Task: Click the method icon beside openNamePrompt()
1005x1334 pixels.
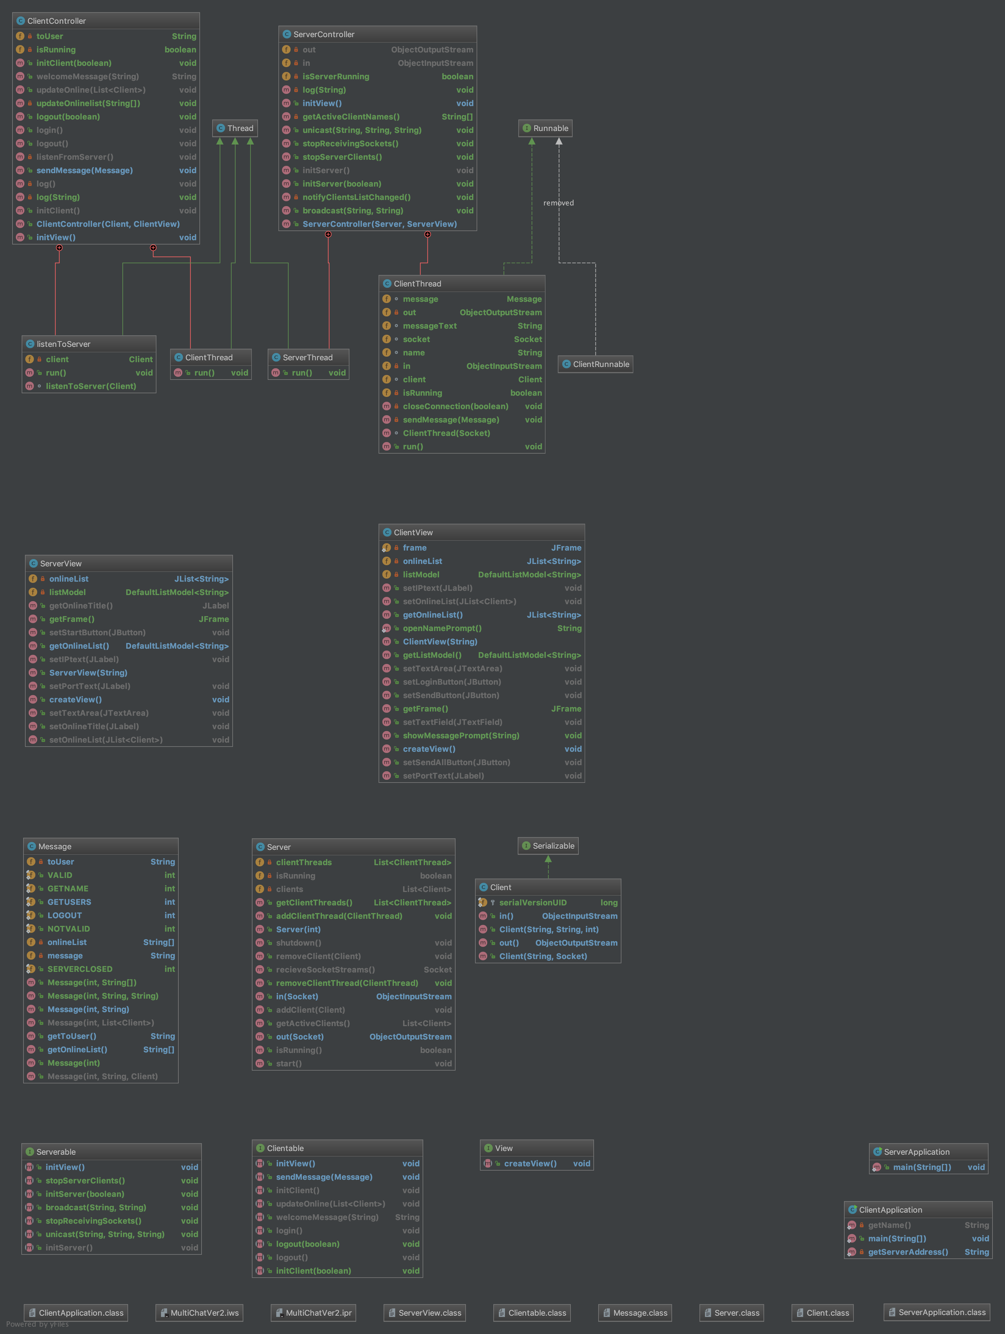Action: click(387, 628)
